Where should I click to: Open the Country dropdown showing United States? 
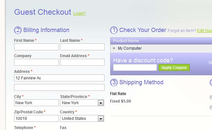click(x=82, y=119)
